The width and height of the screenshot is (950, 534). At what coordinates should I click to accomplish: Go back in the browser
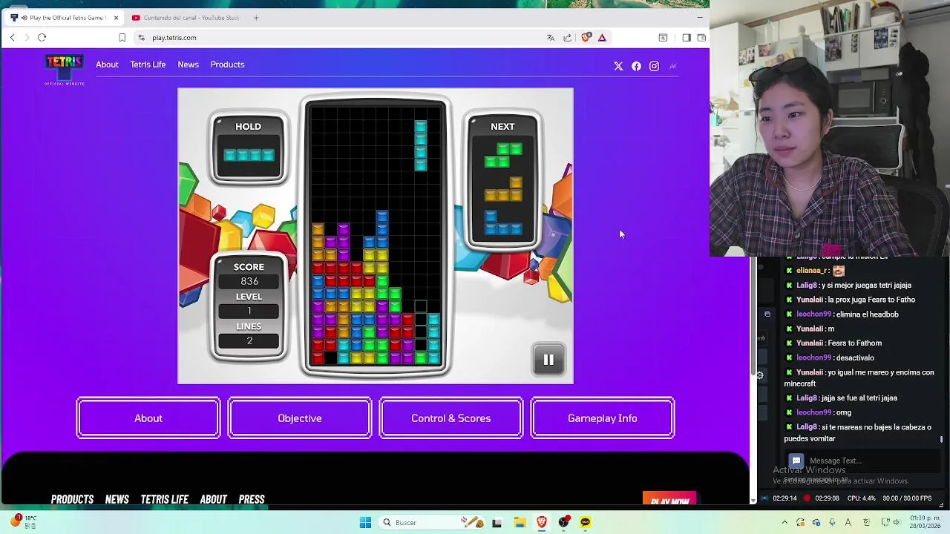[12, 37]
